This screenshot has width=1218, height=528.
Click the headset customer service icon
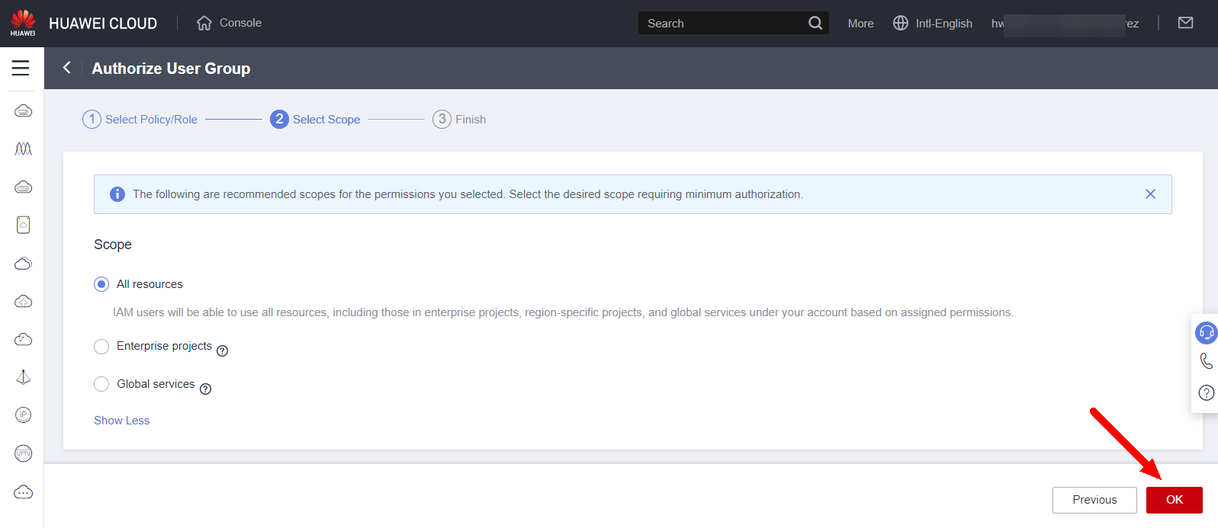click(1206, 333)
